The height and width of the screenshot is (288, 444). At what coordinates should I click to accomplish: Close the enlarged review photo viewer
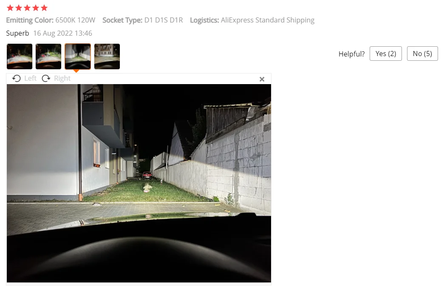262,79
